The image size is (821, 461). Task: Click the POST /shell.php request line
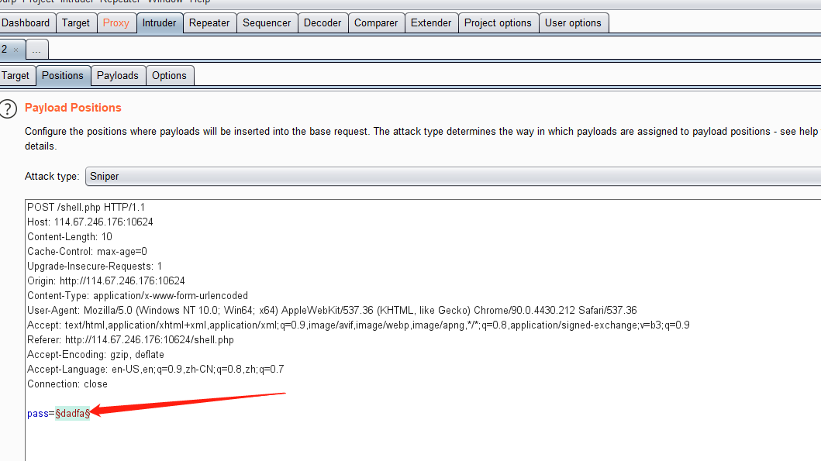(86, 207)
